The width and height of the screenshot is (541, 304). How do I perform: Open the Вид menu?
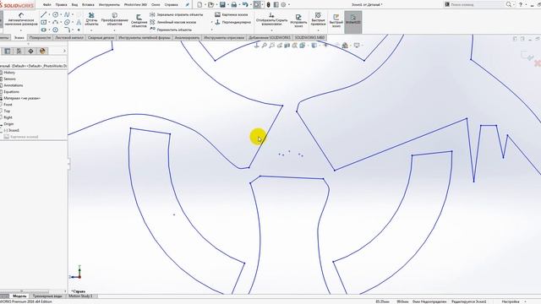coord(74,5)
